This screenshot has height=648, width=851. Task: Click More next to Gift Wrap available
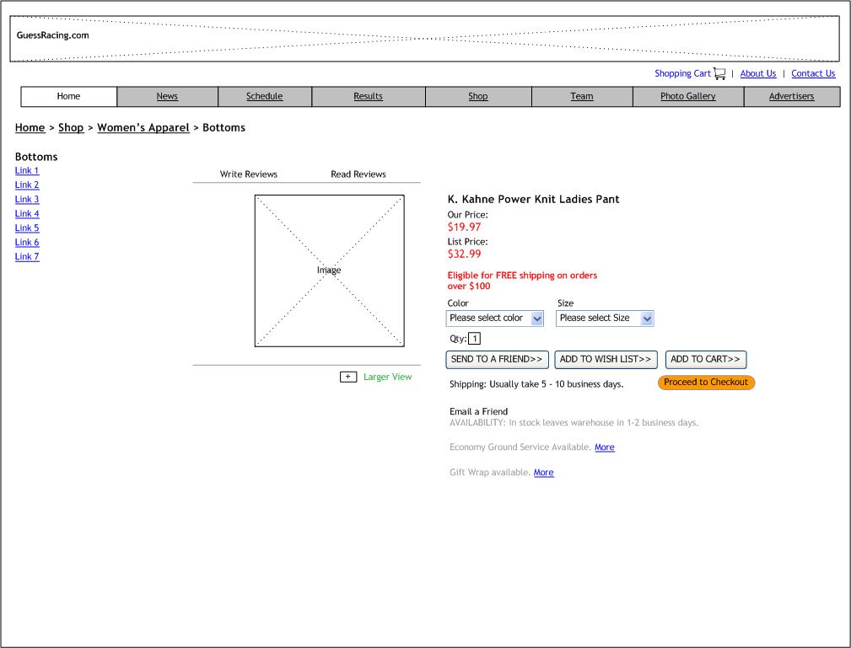tap(543, 473)
